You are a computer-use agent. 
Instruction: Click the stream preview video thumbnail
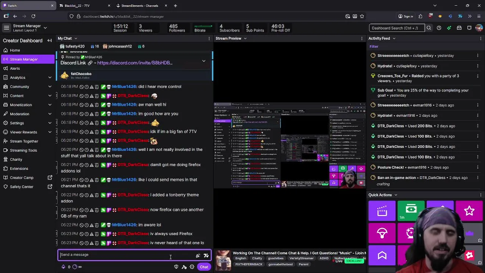click(x=290, y=145)
